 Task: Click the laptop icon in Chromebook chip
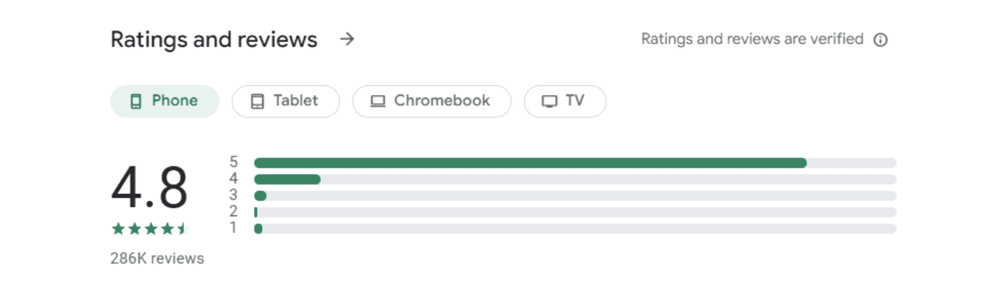point(378,102)
